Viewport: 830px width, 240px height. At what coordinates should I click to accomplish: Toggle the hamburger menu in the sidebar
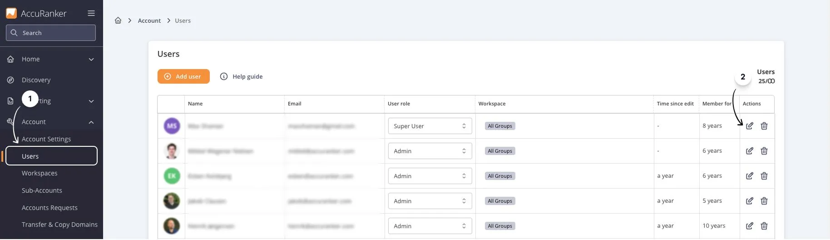[x=91, y=14]
